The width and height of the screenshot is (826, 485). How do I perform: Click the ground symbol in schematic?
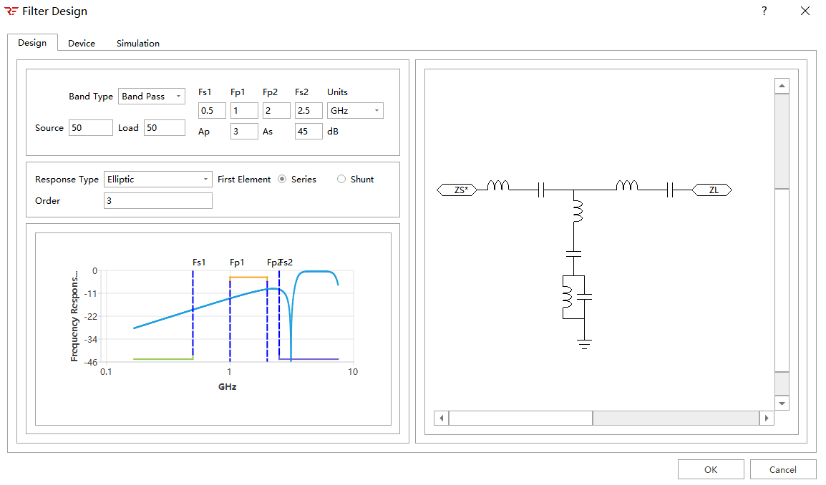[x=585, y=344]
